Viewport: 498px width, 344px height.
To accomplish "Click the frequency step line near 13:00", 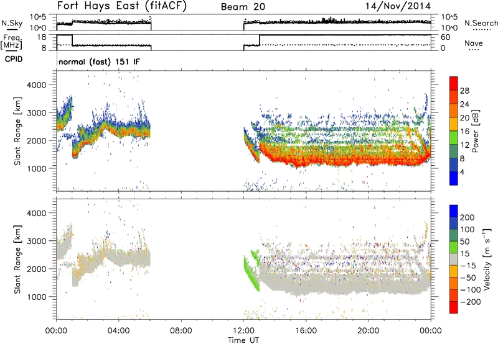I will [260, 40].
